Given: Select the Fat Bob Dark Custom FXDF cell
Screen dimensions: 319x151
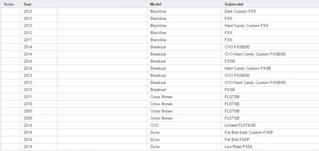Looking at the screenshot, I should click(270, 133).
